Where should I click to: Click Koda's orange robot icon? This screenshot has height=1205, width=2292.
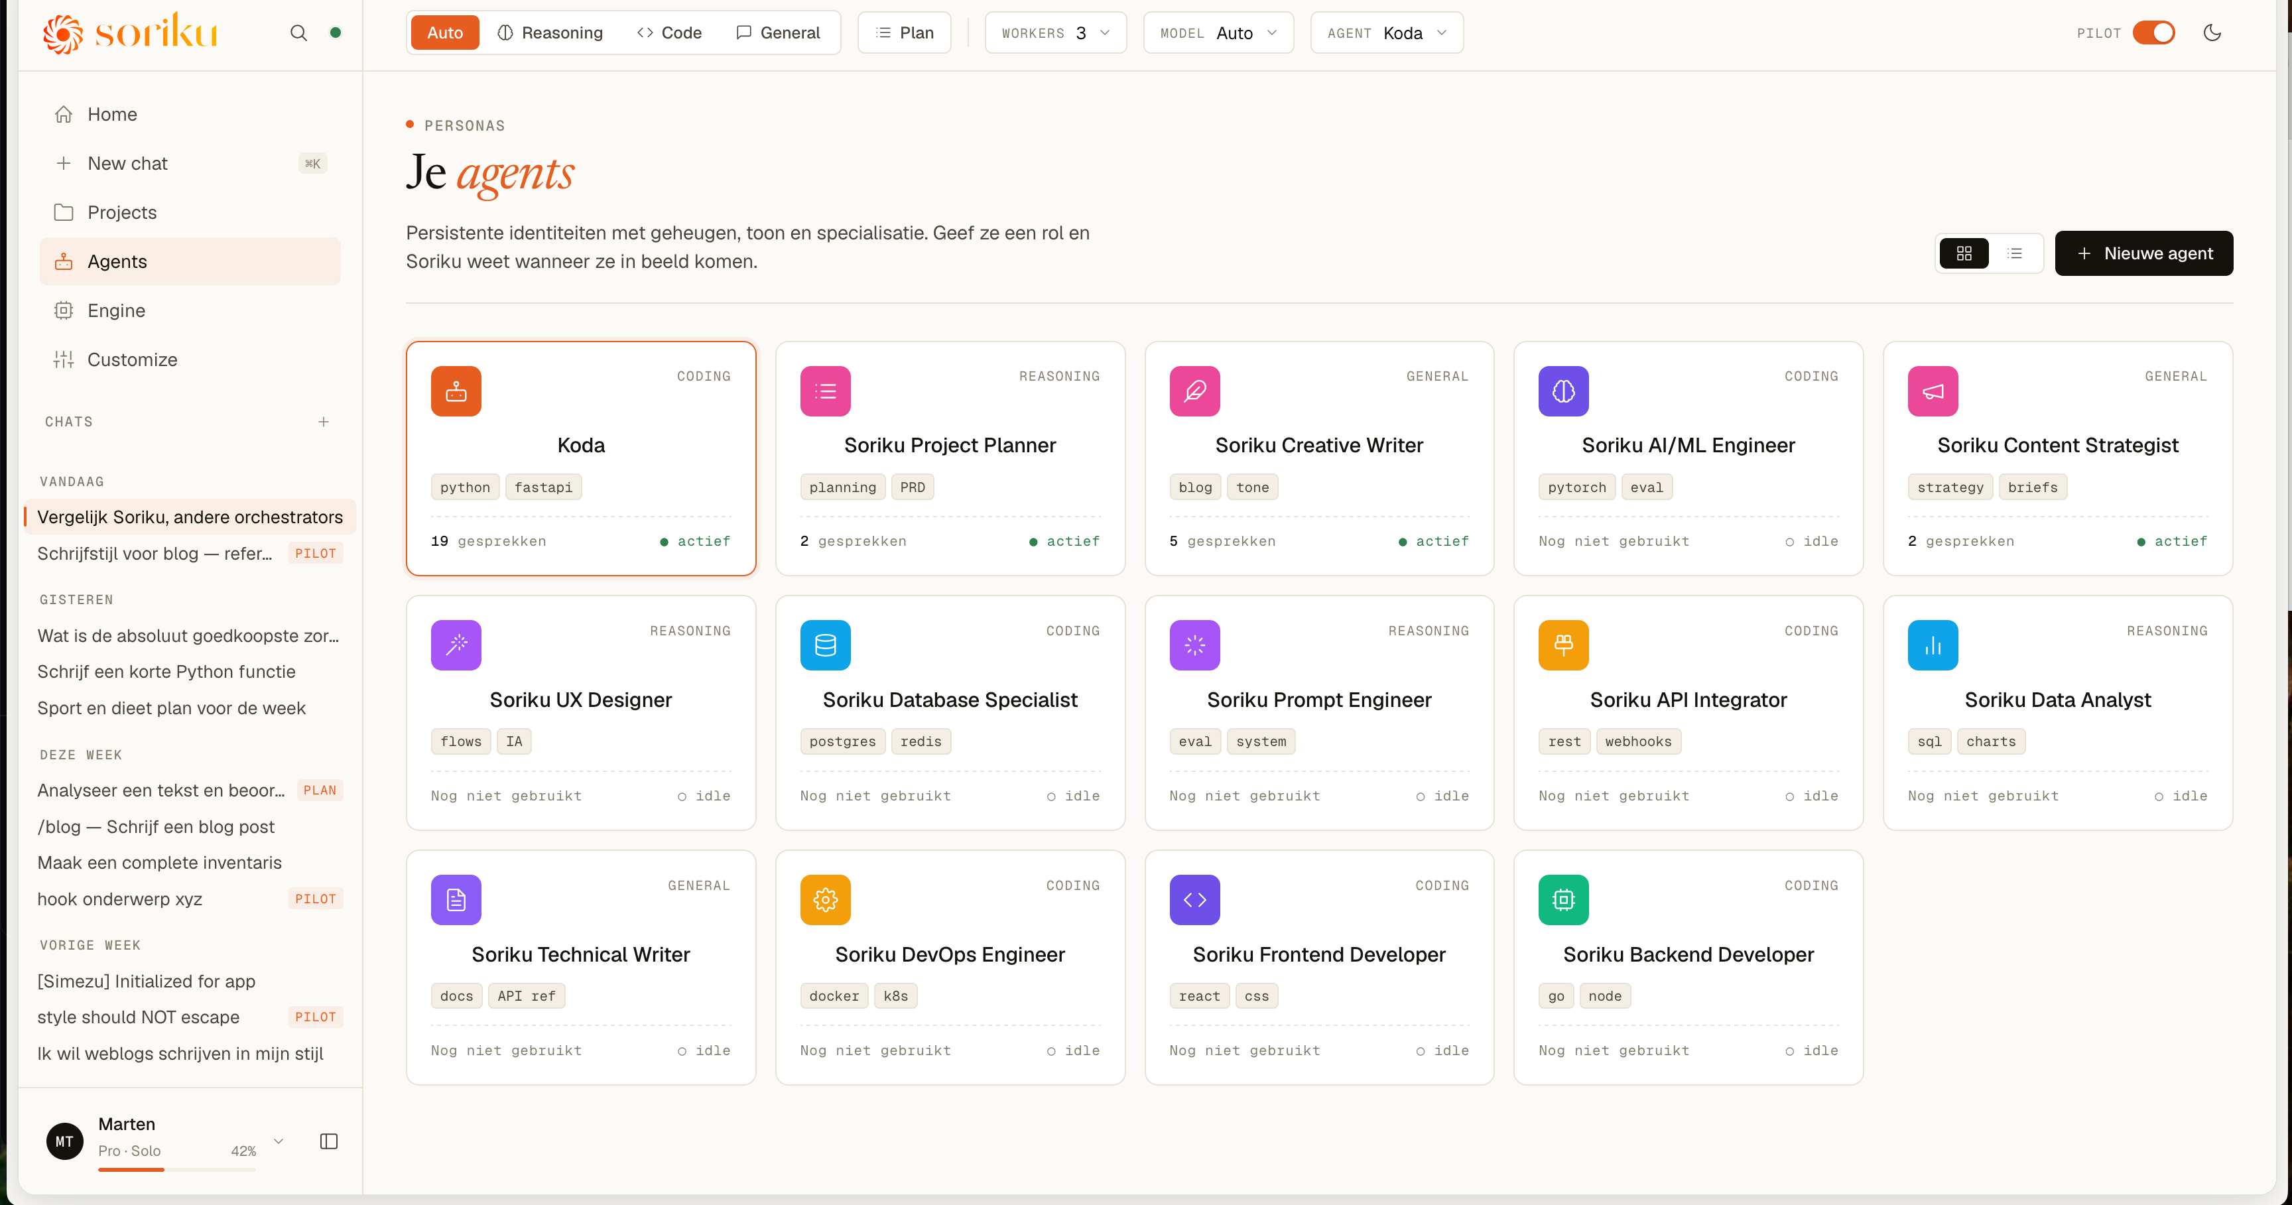point(456,391)
